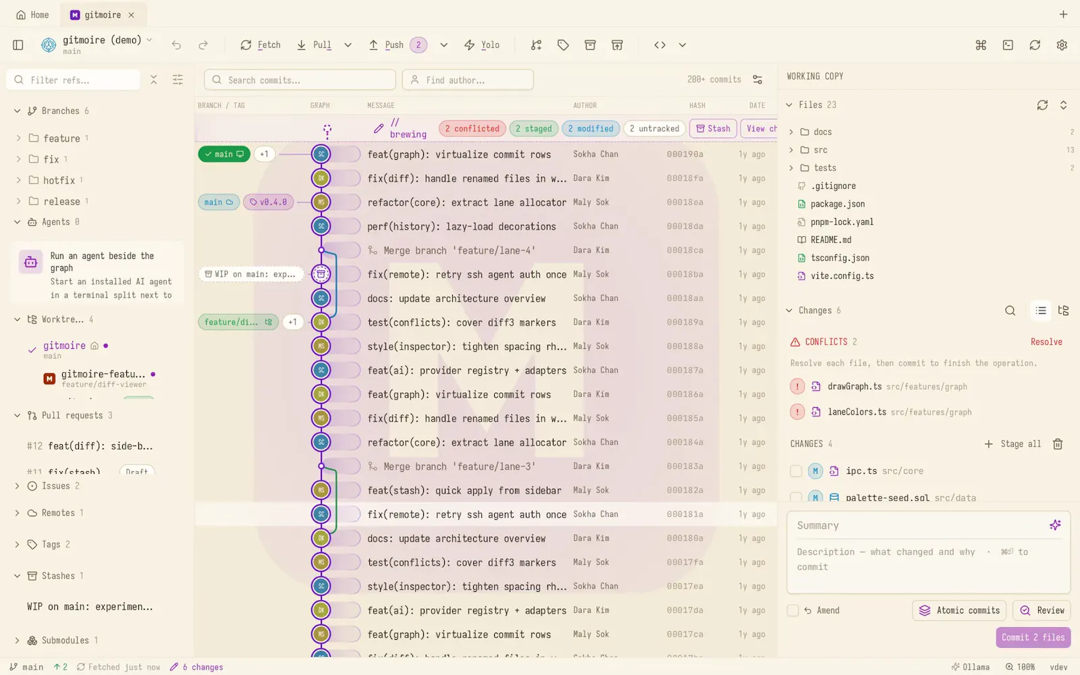Viewport: 1080px width, 675px height.
Task: Click the Search commits input field
Action: point(300,80)
